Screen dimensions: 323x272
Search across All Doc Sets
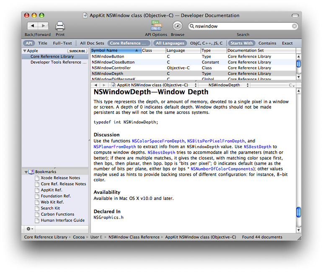coord(92,43)
